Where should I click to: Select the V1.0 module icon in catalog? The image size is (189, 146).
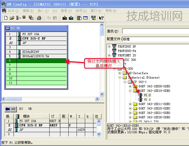click(141, 95)
